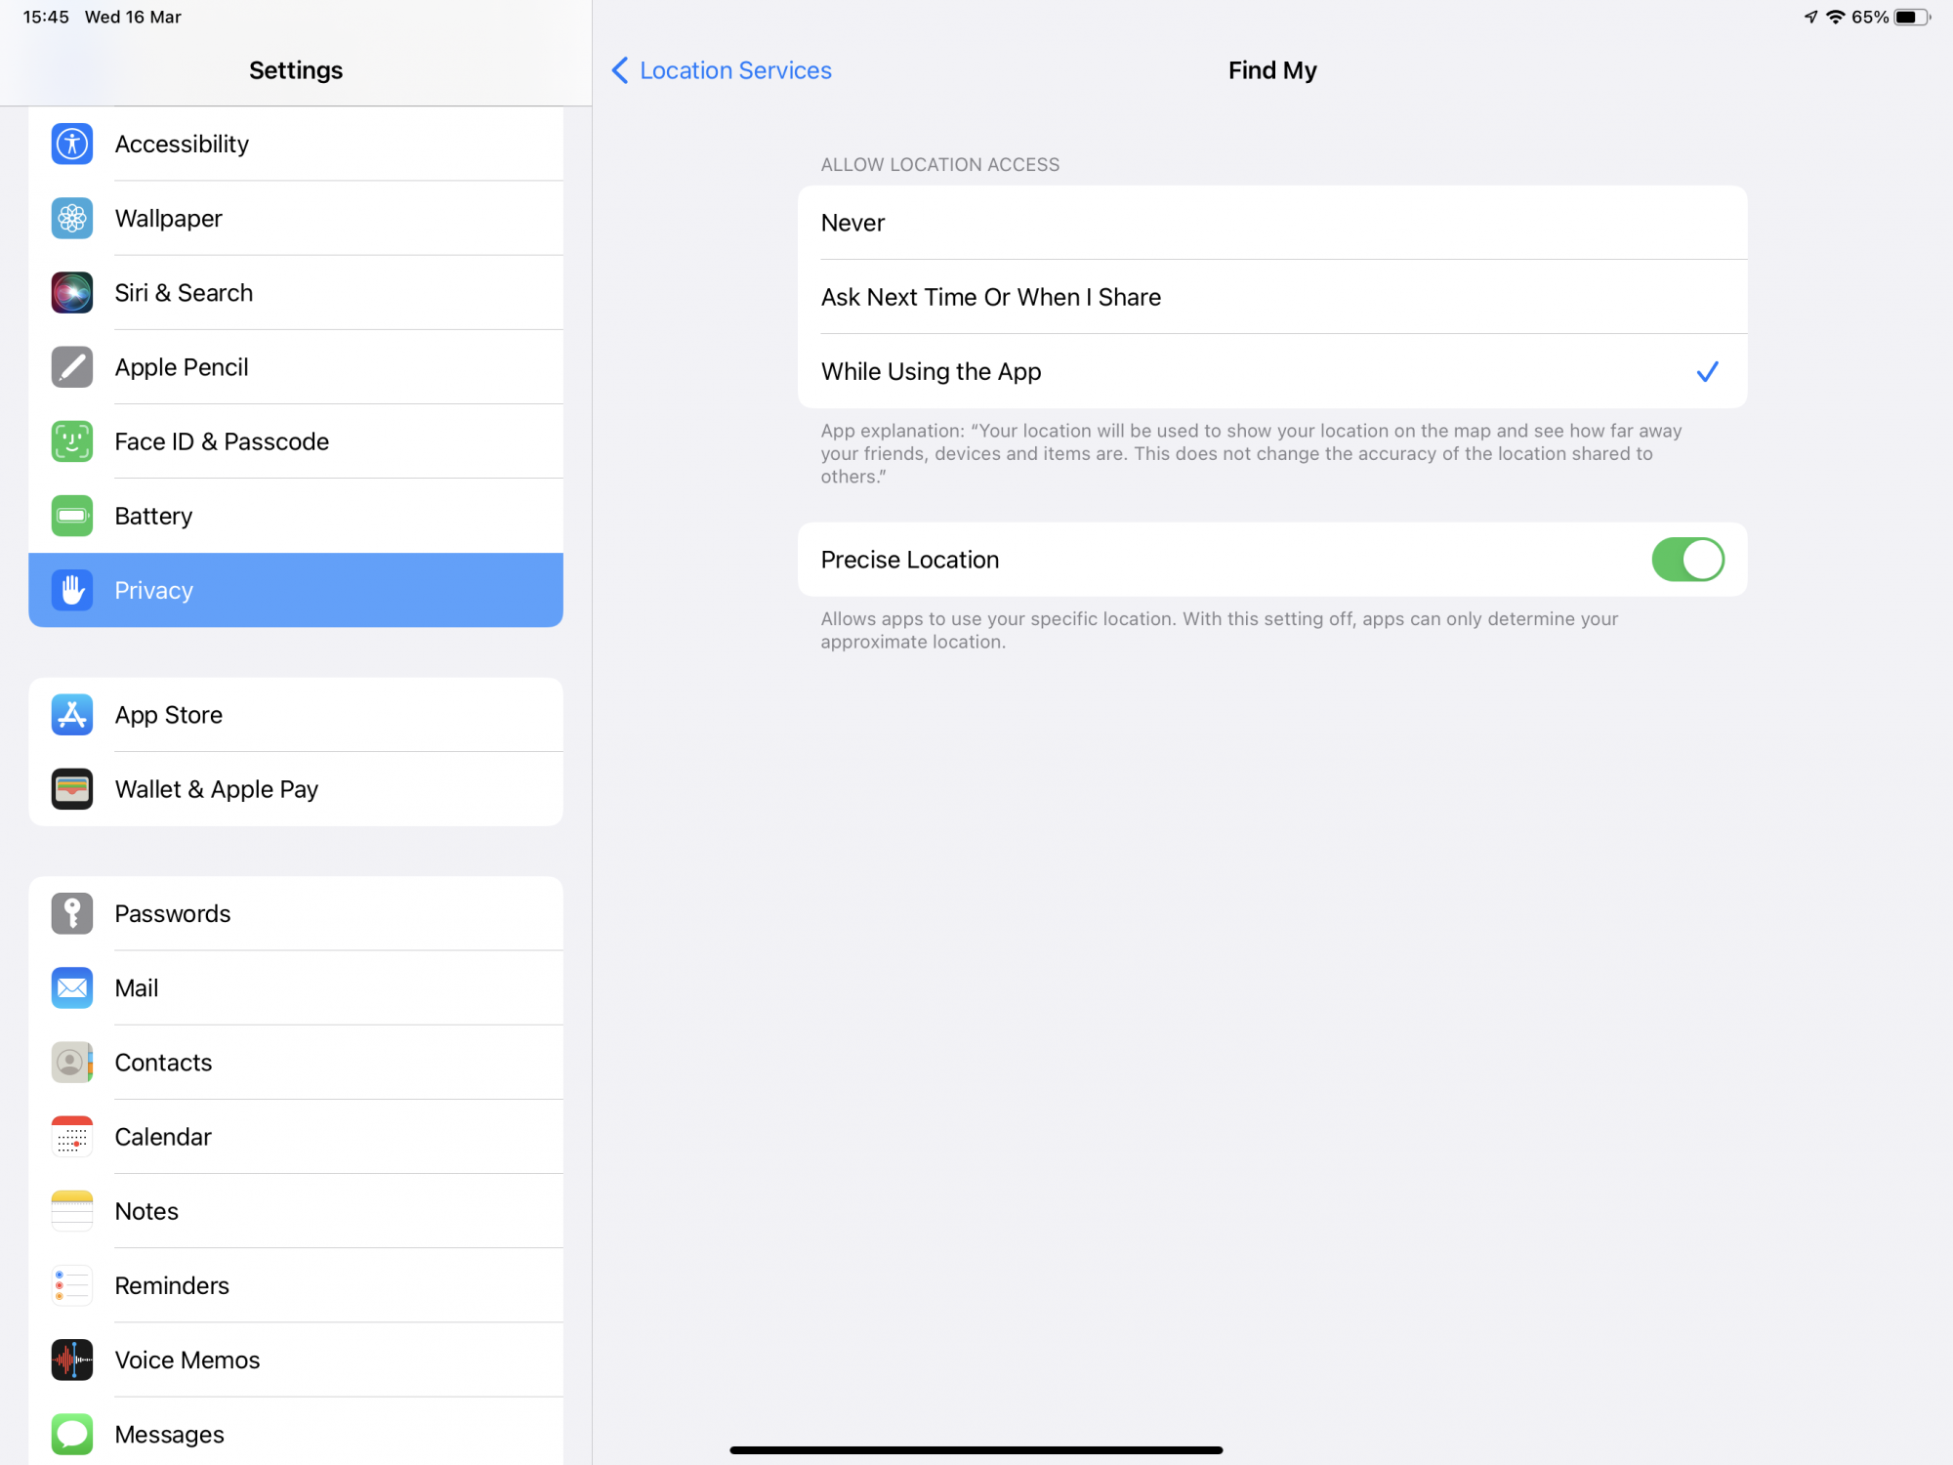Open Calendar settings entry
Viewport: 1953px width, 1465px height.
tap(295, 1137)
